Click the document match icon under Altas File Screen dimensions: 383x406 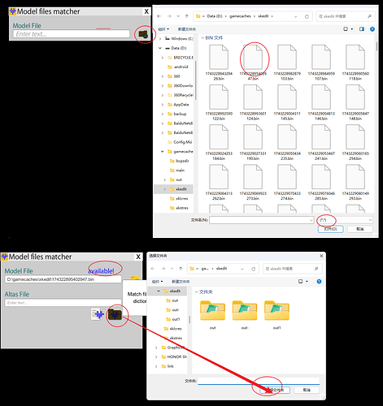tap(98, 314)
